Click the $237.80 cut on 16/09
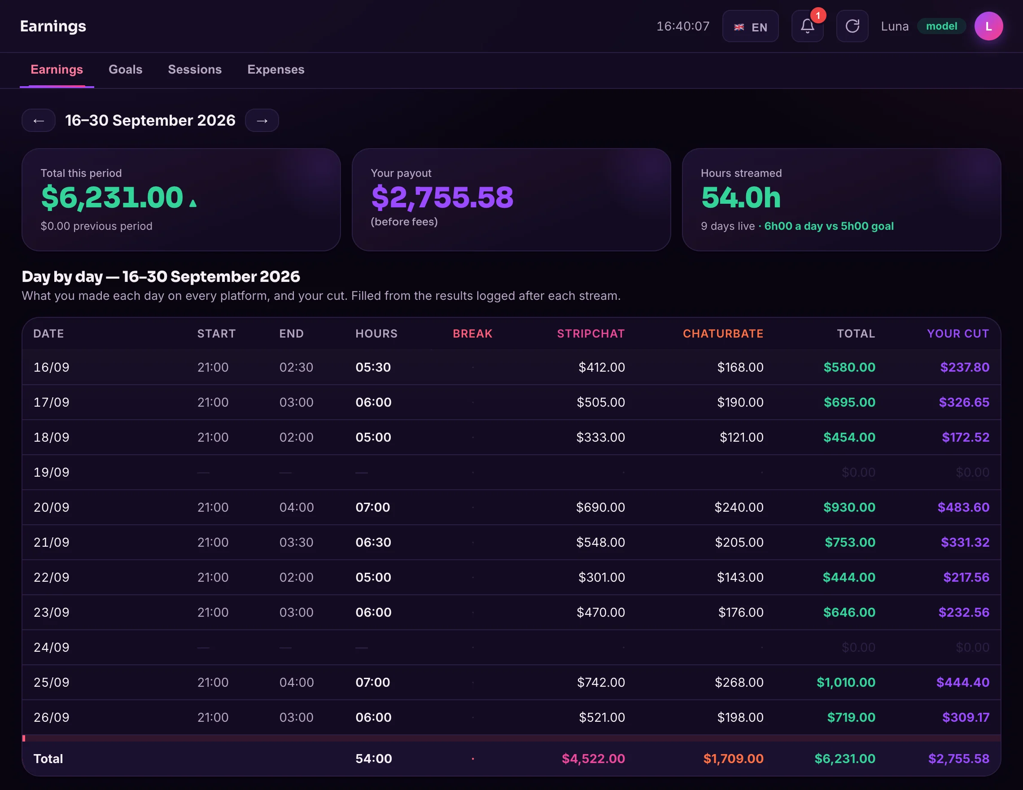 (x=965, y=367)
